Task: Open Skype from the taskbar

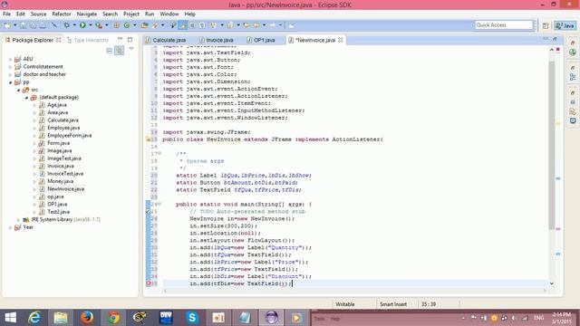Action: click(x=192, y=318)
